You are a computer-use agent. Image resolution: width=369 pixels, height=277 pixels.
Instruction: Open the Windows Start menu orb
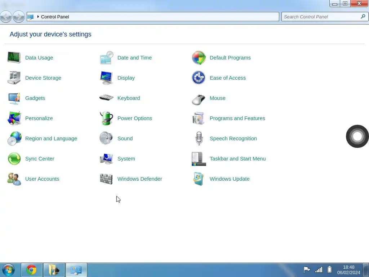[9, 270]
